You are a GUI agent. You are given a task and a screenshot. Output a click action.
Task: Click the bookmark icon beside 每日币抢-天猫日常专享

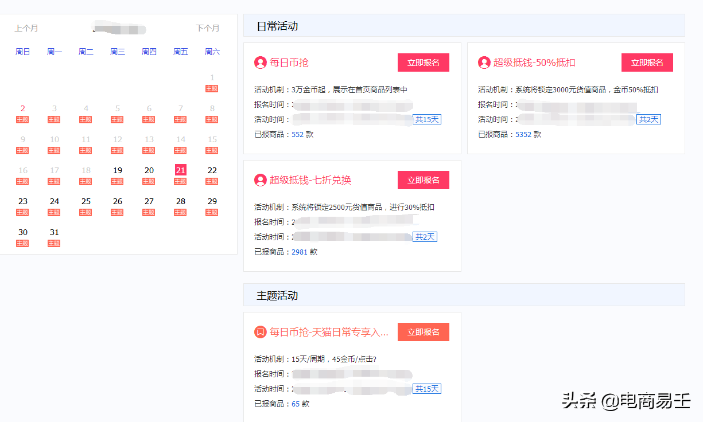click(x=259, y=331)
